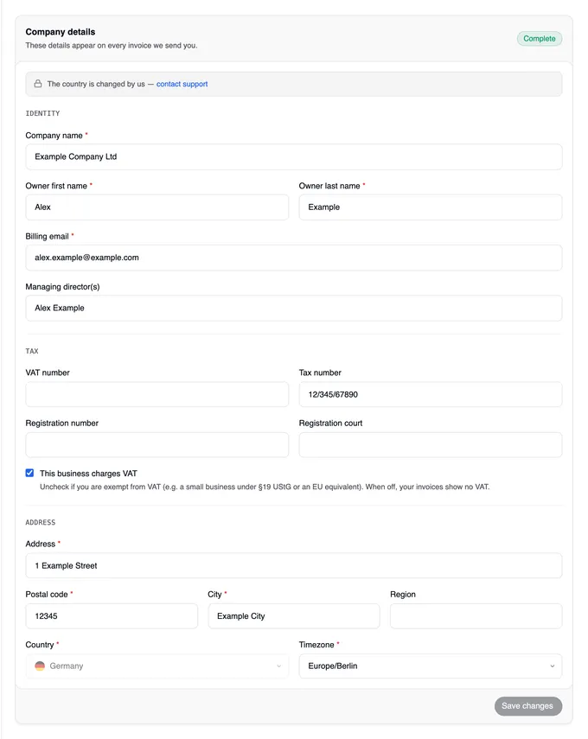The image size is (588, 739).
Task: Click the empty VAT number field
Action: (157, 394)
